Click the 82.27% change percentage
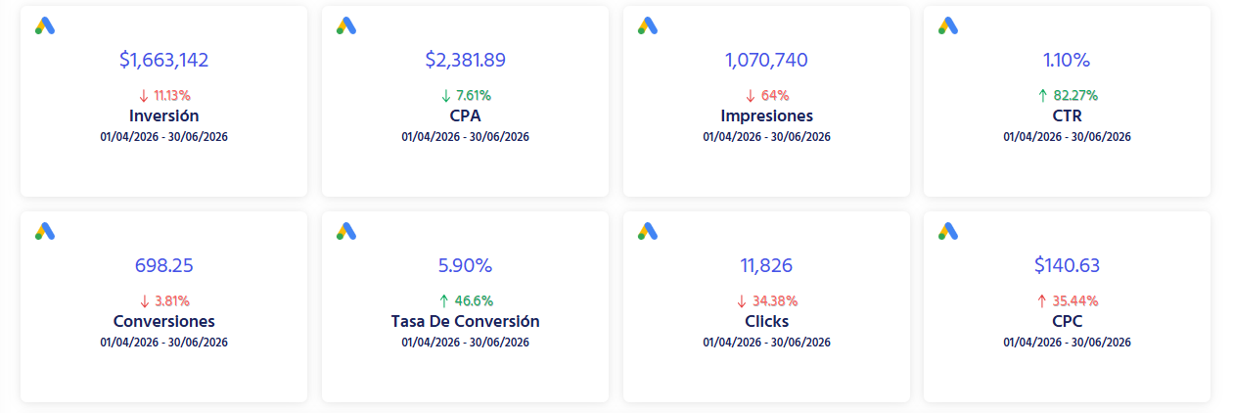The width and height of the screenshot is (1233, 413). [x=1076, y=96]
